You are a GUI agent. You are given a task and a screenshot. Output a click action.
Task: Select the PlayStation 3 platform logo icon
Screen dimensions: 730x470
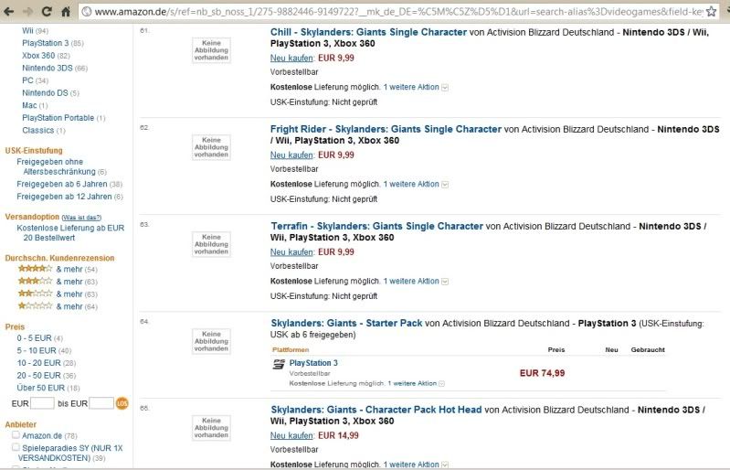279,364
